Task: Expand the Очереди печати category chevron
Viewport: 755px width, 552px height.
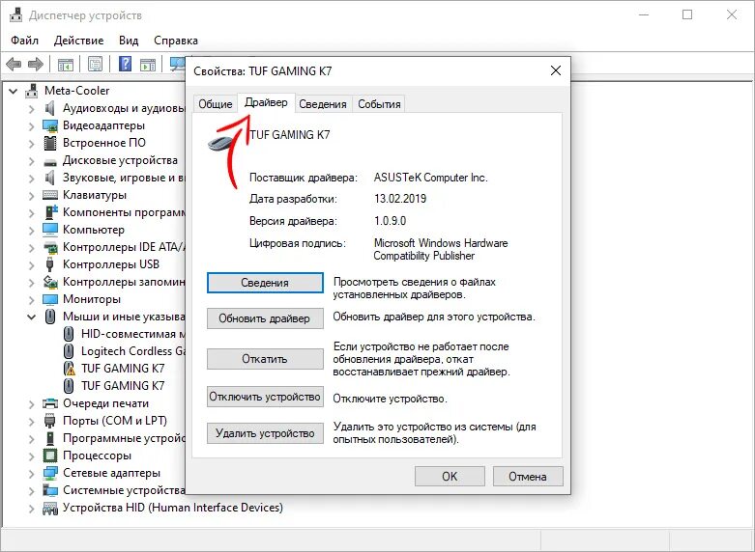Action: point(32,404)
